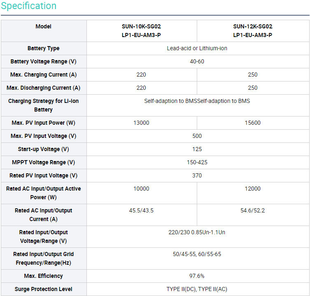Click Max. Discharging Current value 250

[x=252, y=88]
